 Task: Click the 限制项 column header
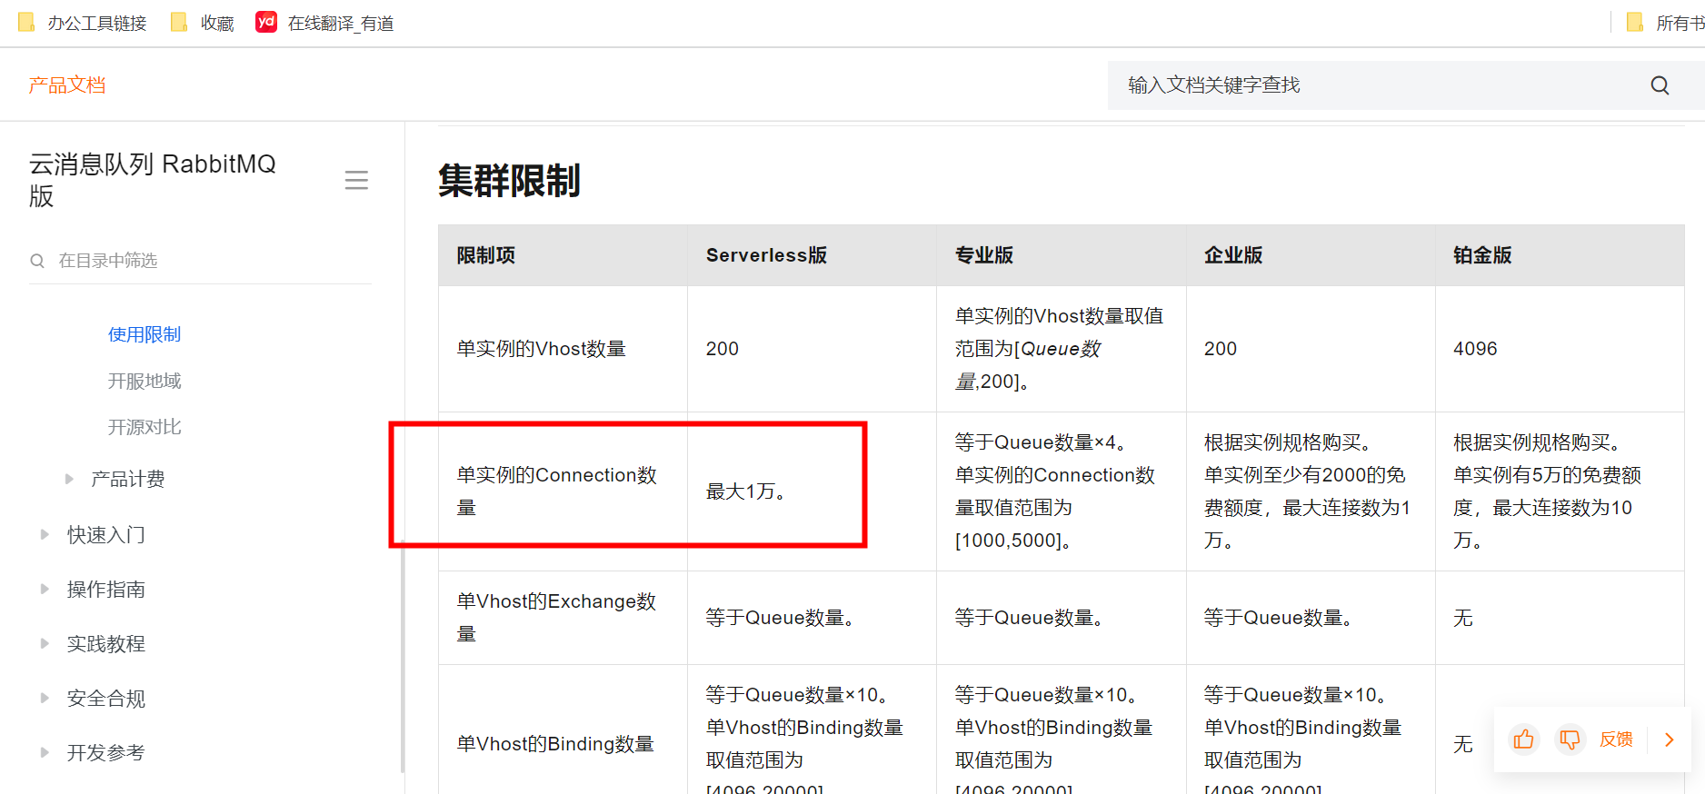pyautogui.click(x=563, y=255)
